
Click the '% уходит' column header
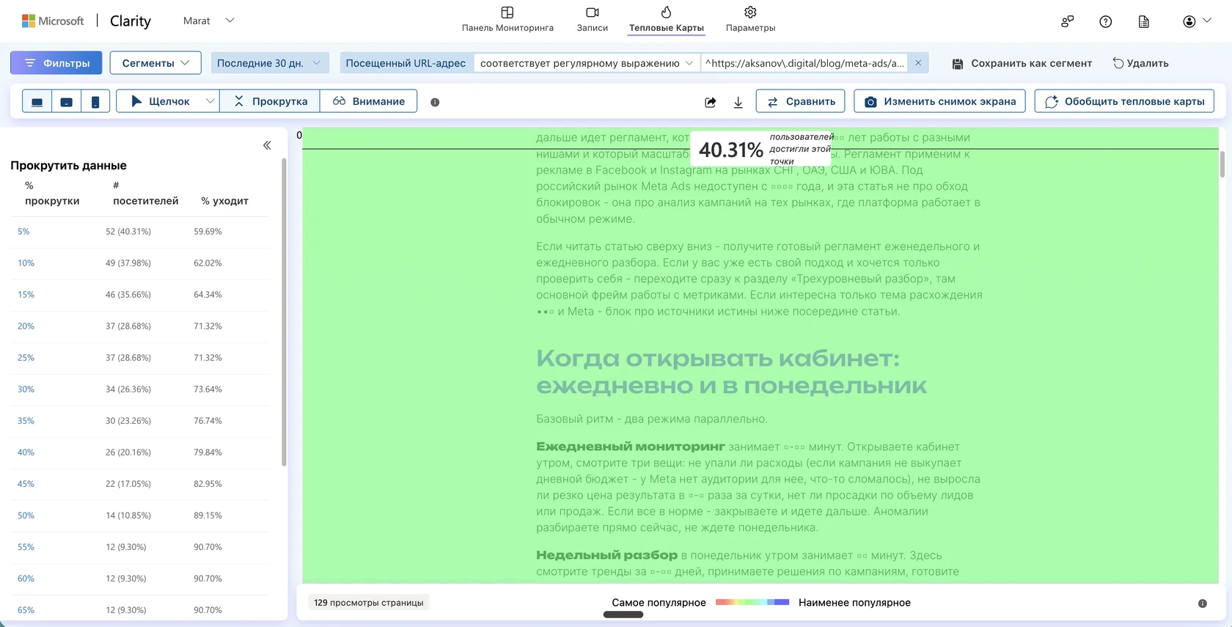tap(224, 201)
